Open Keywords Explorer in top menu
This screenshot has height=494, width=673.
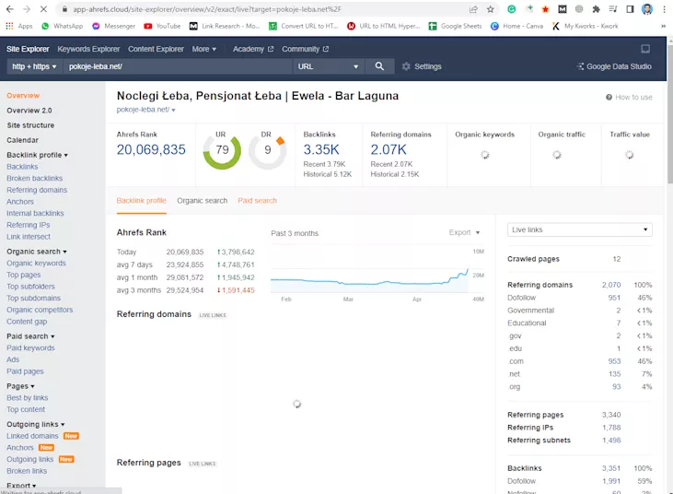[88, 49]
